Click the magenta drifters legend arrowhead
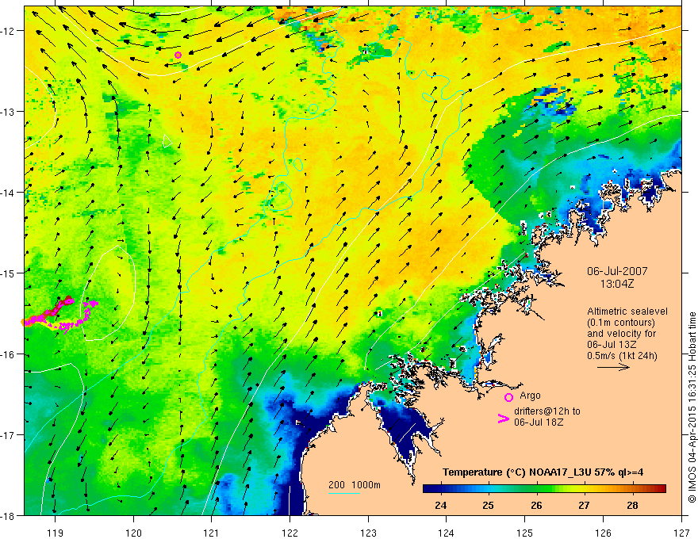This screenshot has height=539, width=698. (x=503, y=419)
